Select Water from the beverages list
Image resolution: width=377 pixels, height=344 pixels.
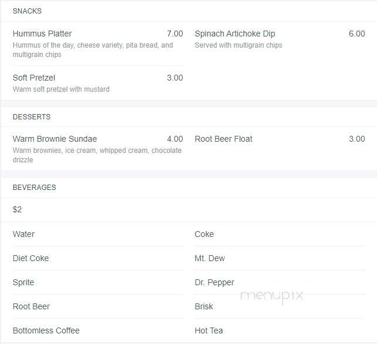pyautogui.click(x=23, y=234)
